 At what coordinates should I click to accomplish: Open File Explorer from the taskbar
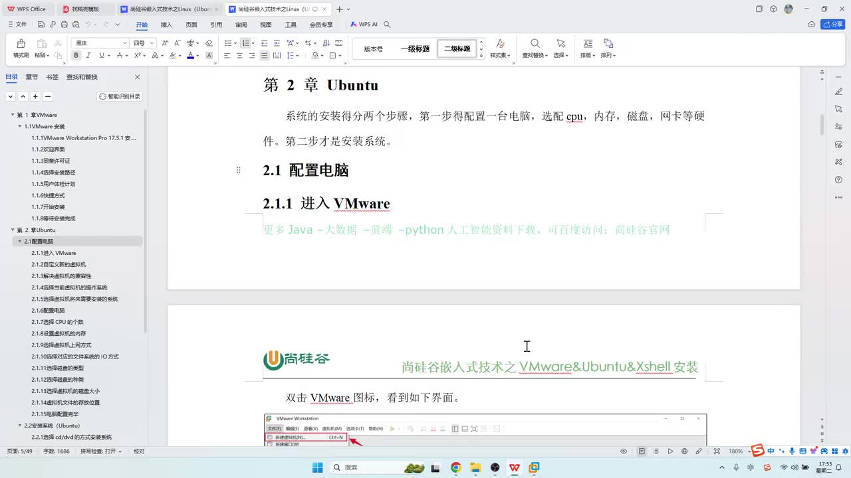click(475, 467)
